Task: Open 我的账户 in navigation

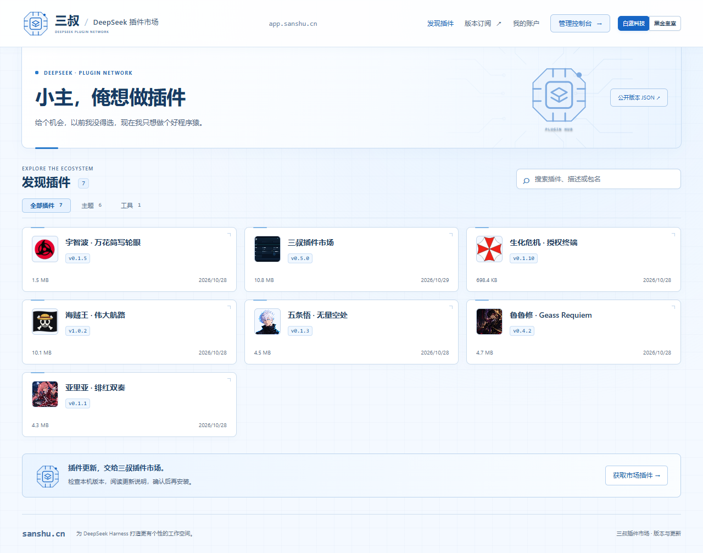Action: click(x=526, y=24)
